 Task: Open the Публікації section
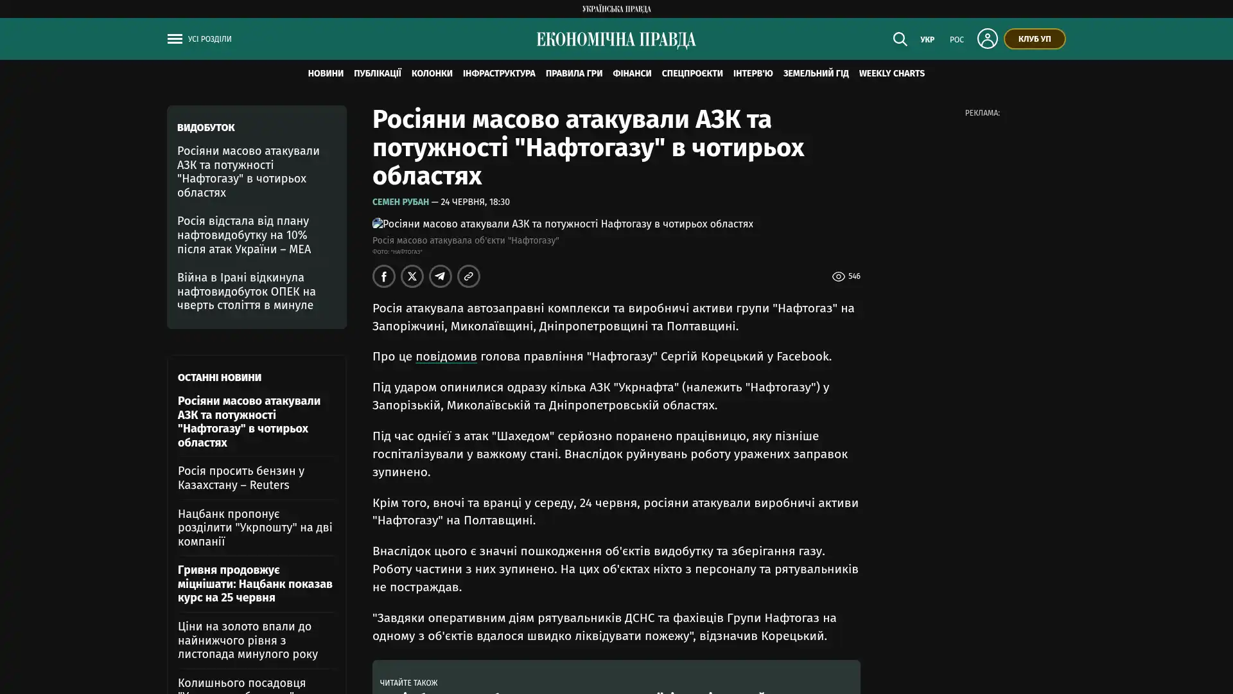tap(378, 74)
